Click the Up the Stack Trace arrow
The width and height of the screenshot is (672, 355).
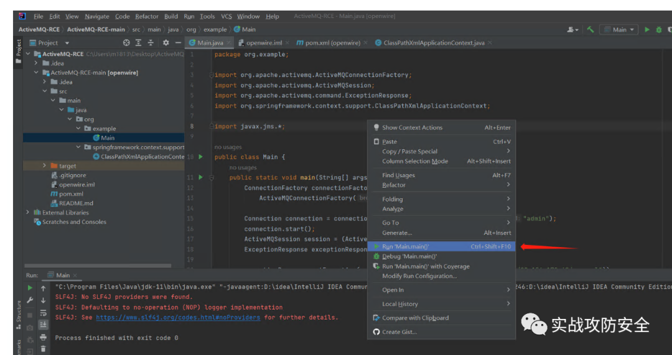tap(44, 288)
